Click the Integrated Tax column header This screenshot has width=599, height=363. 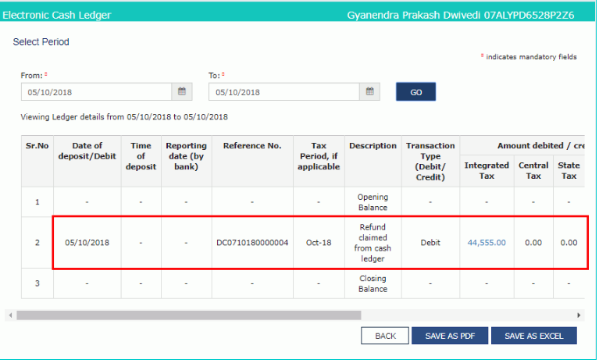point(487,171)
